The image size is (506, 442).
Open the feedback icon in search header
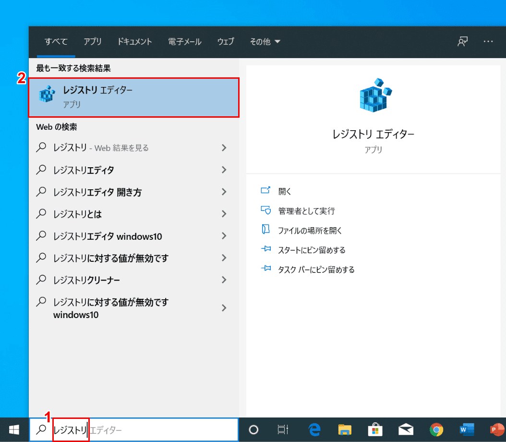[x=462, y=41]
